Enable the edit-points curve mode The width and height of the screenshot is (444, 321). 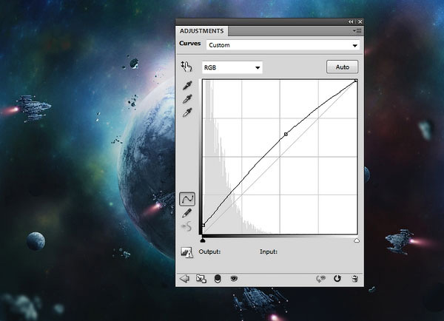(187, 199)
